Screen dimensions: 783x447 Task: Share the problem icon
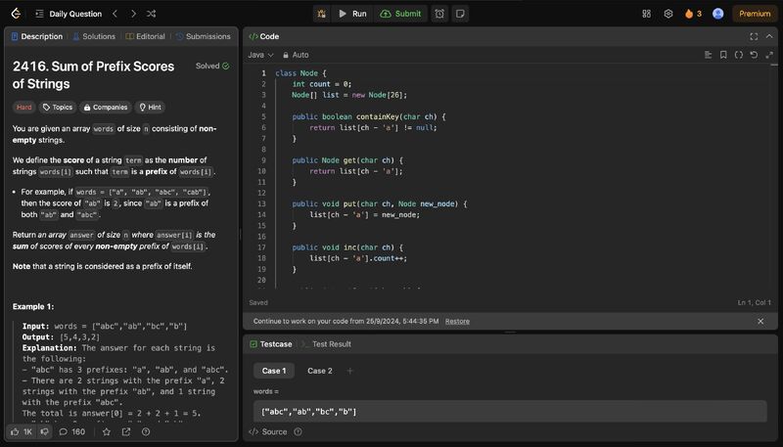(126, 432)
